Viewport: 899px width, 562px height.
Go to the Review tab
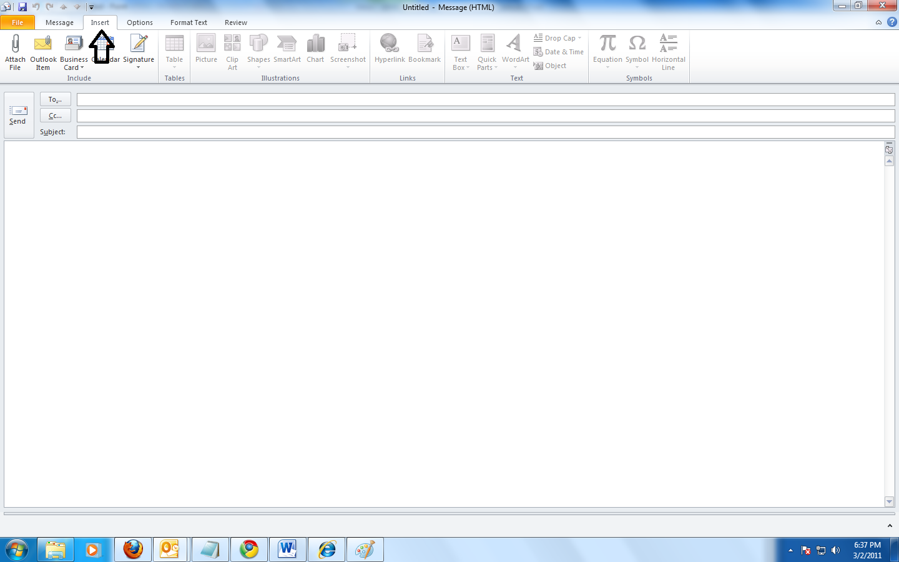point(236,22)
